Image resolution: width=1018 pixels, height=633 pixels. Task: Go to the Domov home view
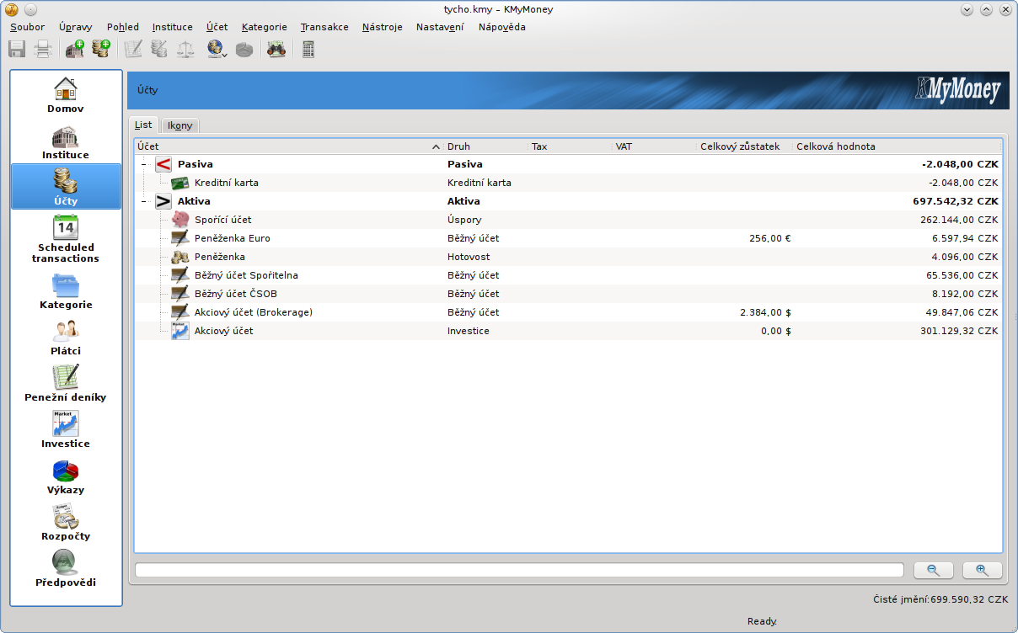pos(66,95)
